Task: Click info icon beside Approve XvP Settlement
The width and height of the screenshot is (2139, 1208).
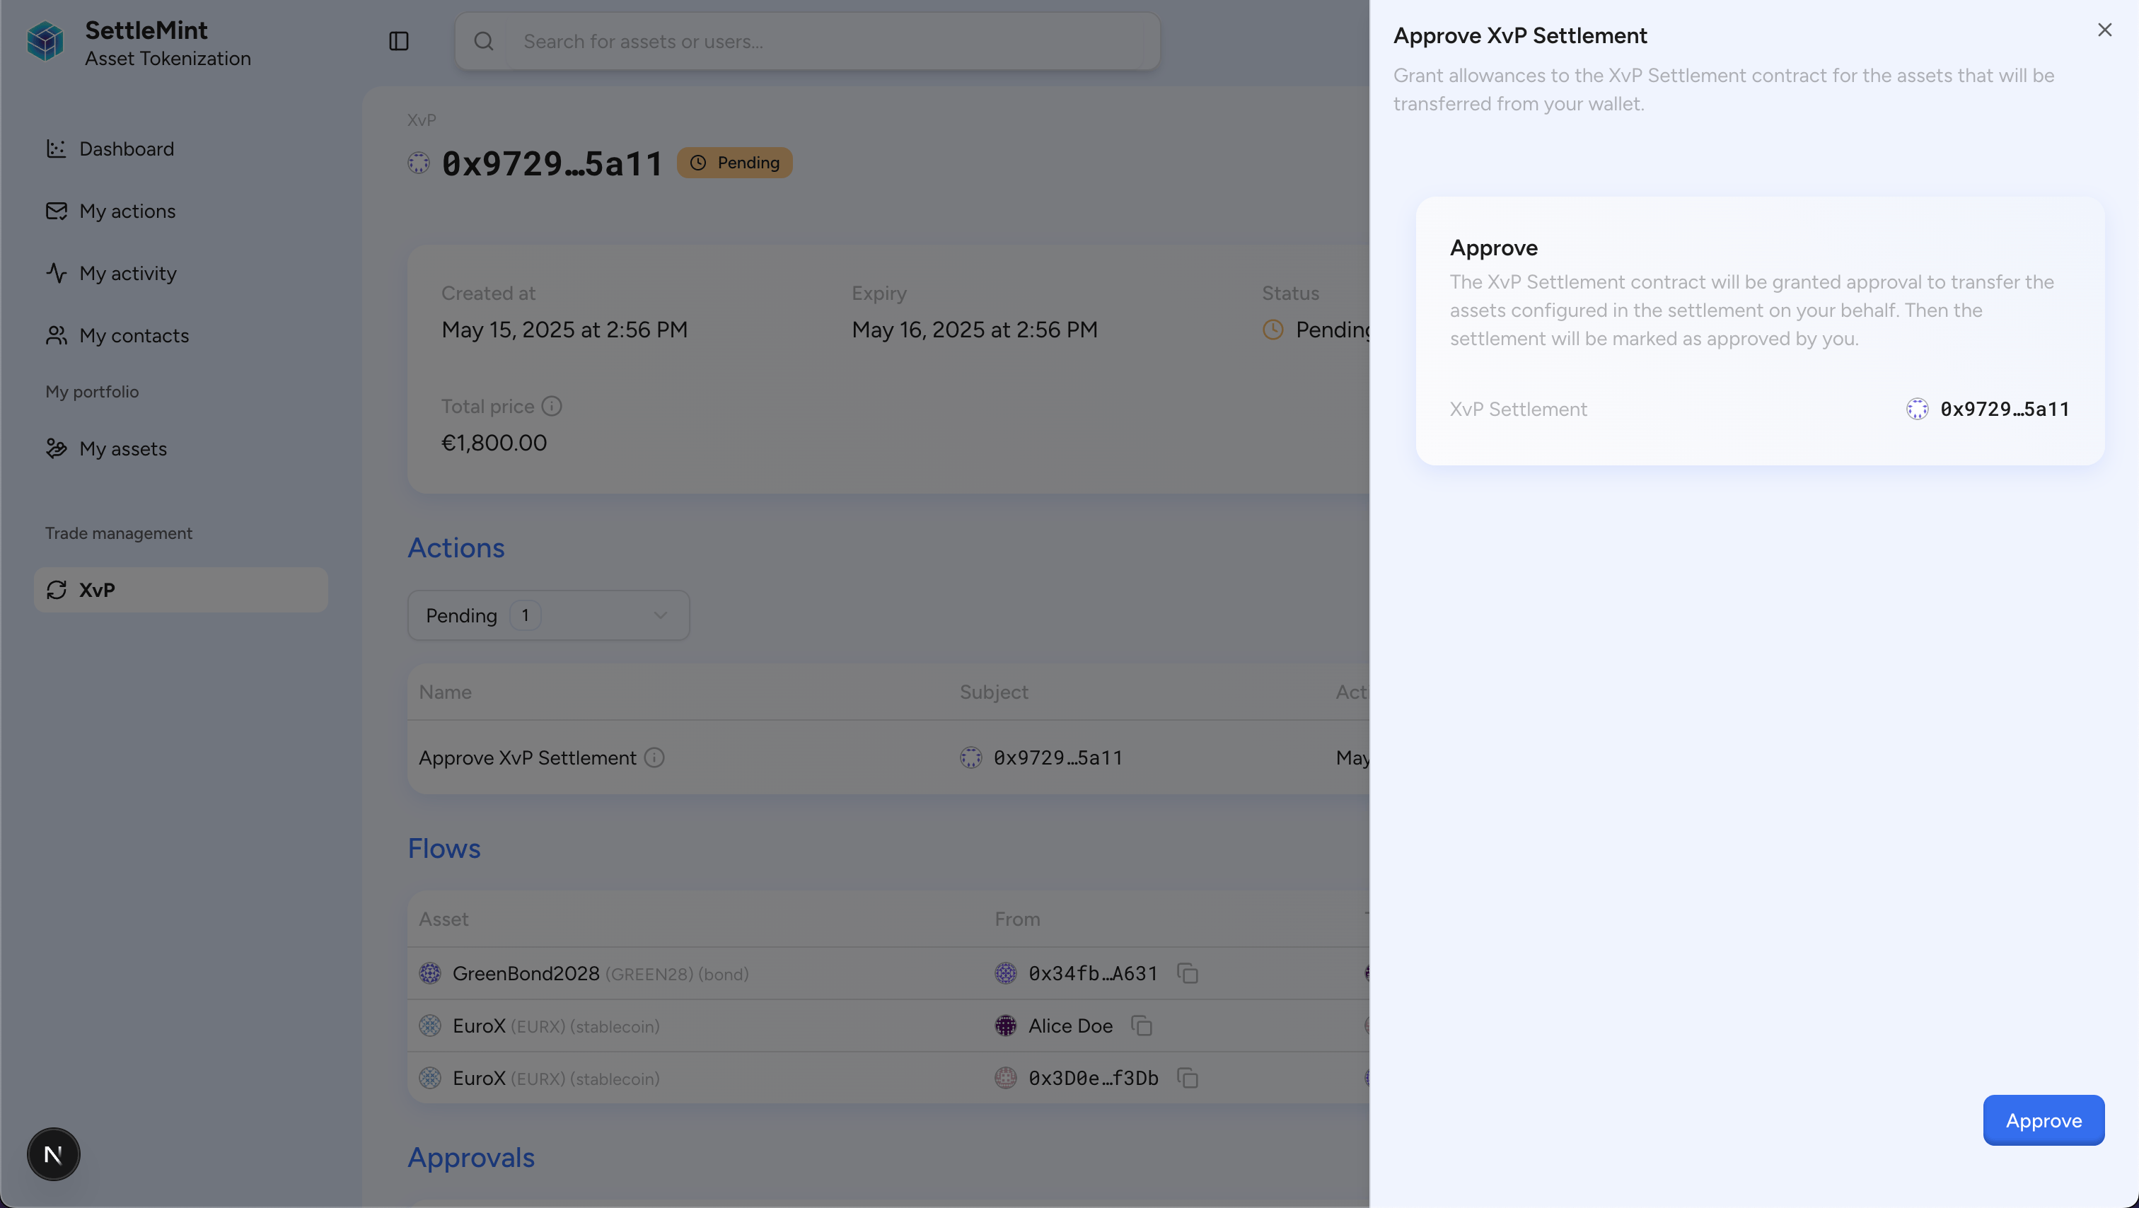Action: pos(654,757)
